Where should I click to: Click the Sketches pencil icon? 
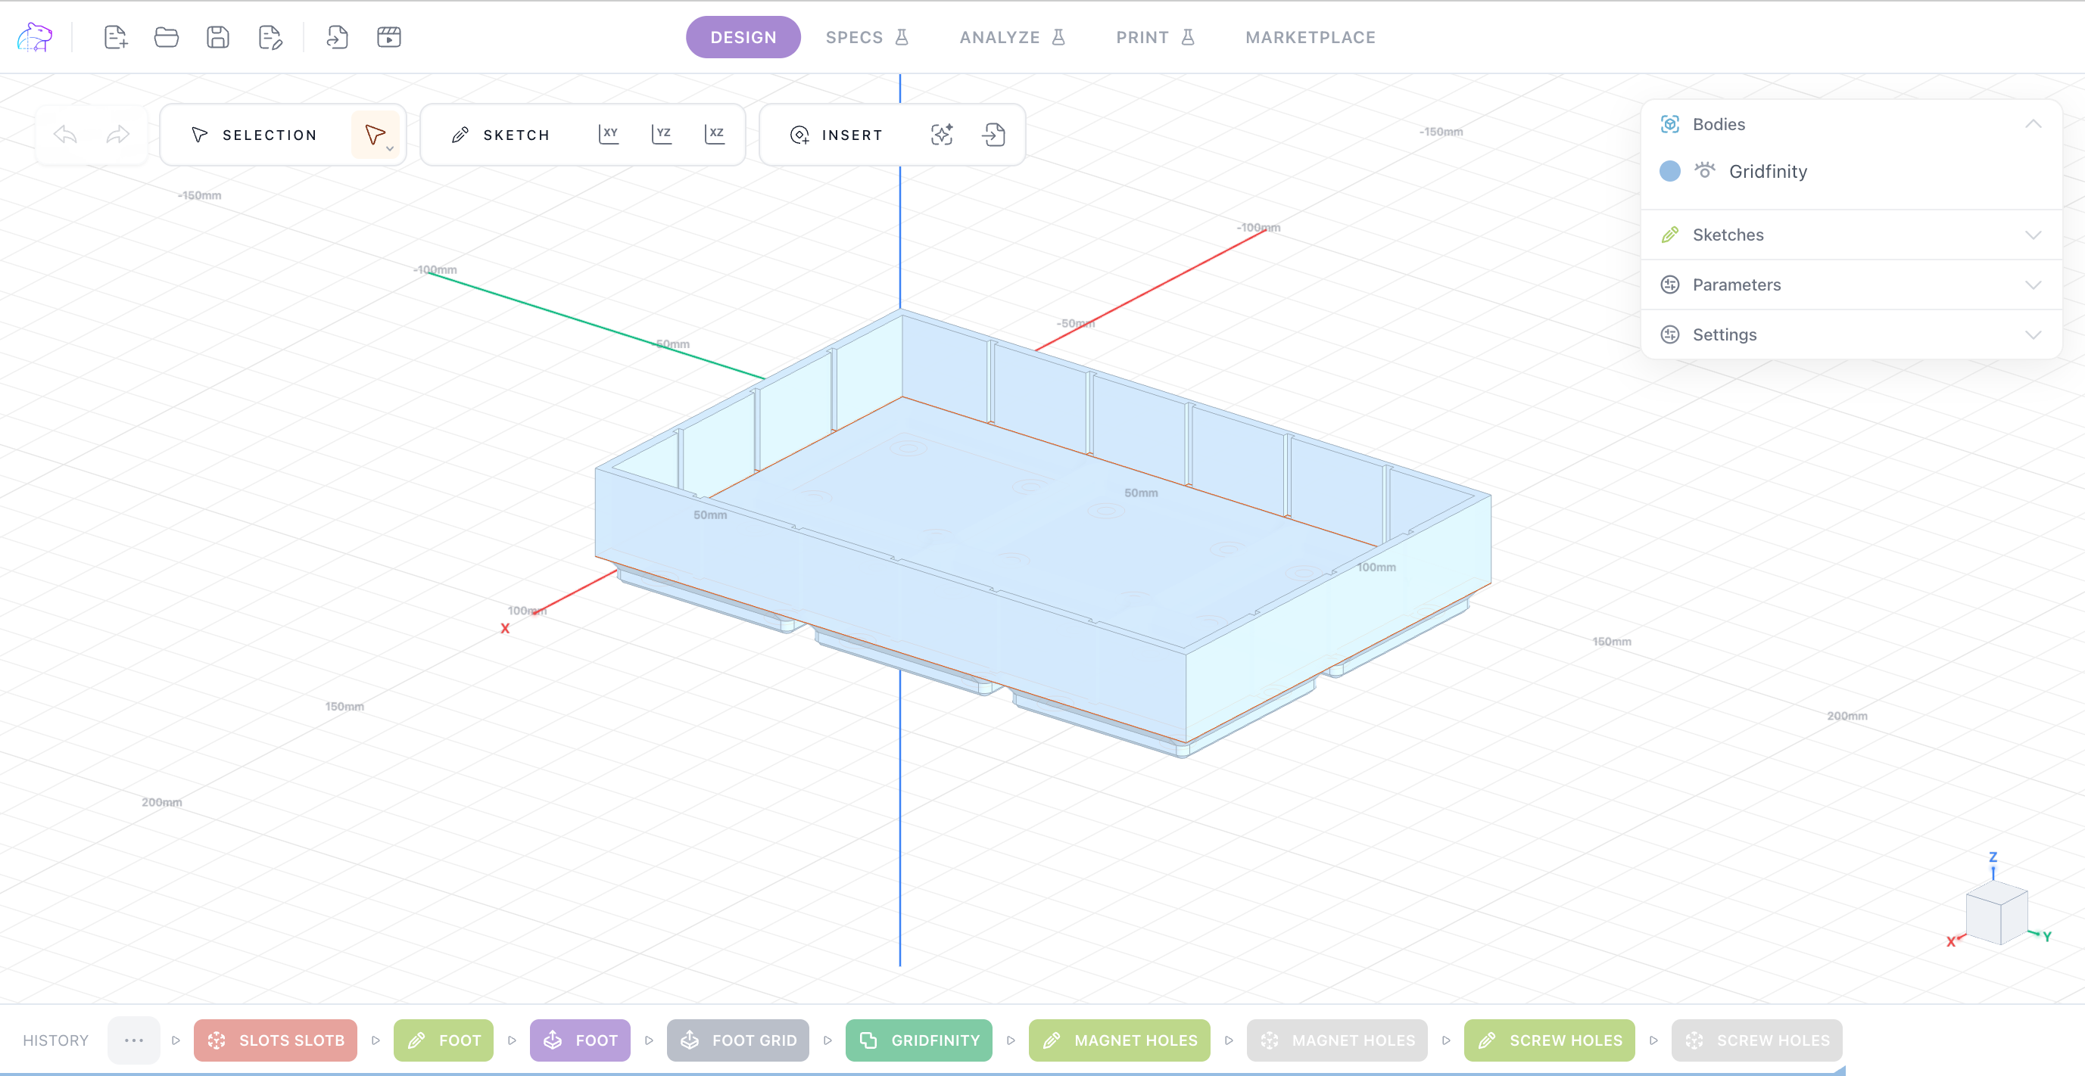1670,235
